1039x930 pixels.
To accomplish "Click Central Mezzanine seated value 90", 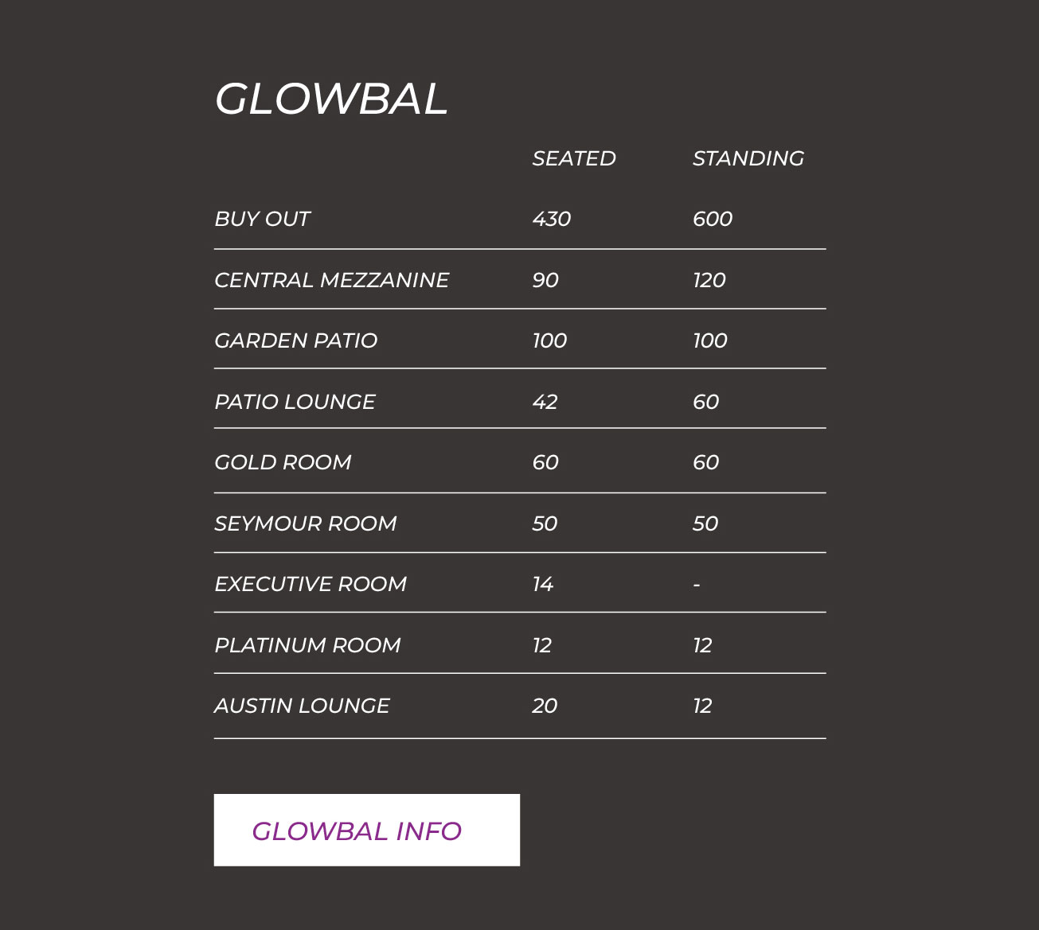I will 545,280.
